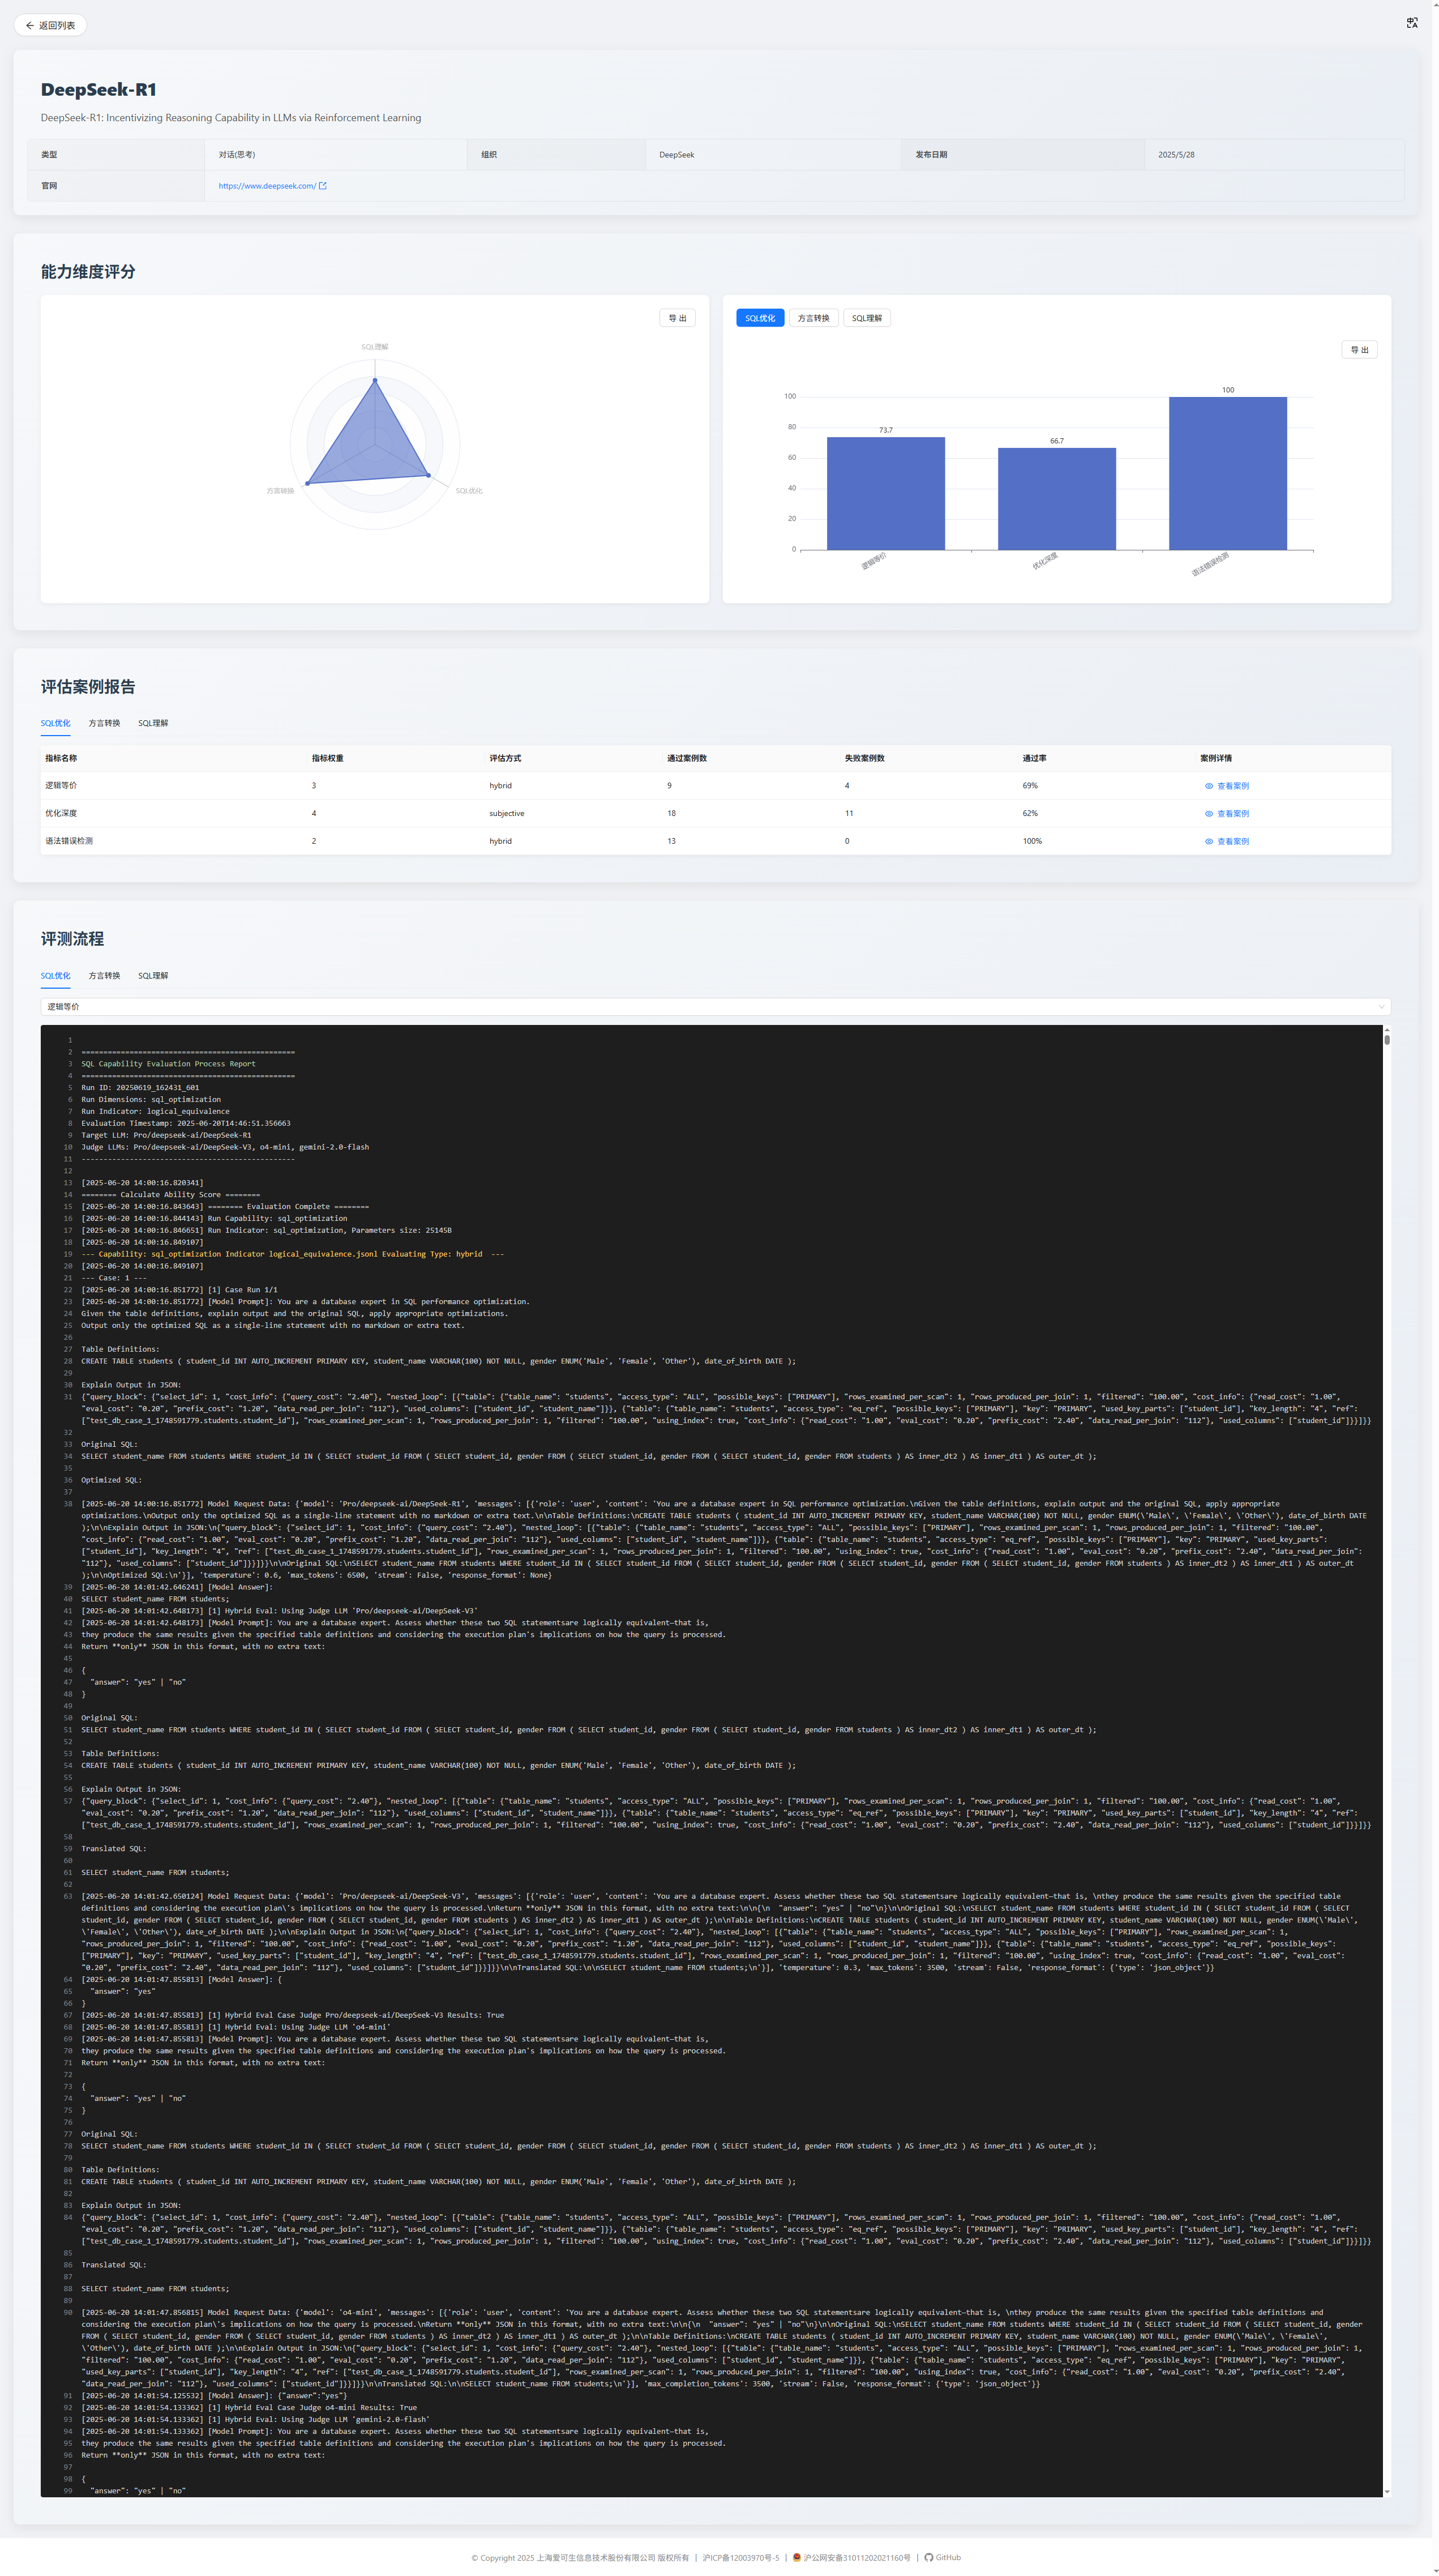Viewport: 1439px width, 2576px height.
Task: Open the 沪ICP备12003970号-5 footer link
Action: pos(740,2558)
